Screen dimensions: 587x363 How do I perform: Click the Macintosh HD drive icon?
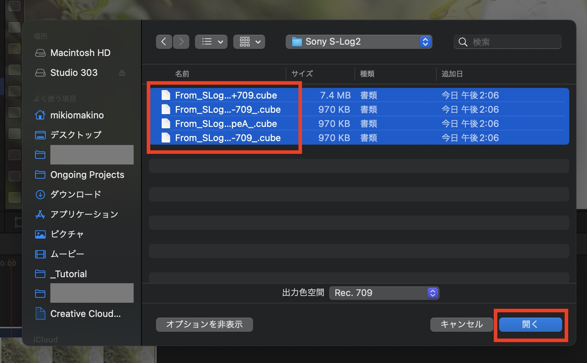(40, 53)
